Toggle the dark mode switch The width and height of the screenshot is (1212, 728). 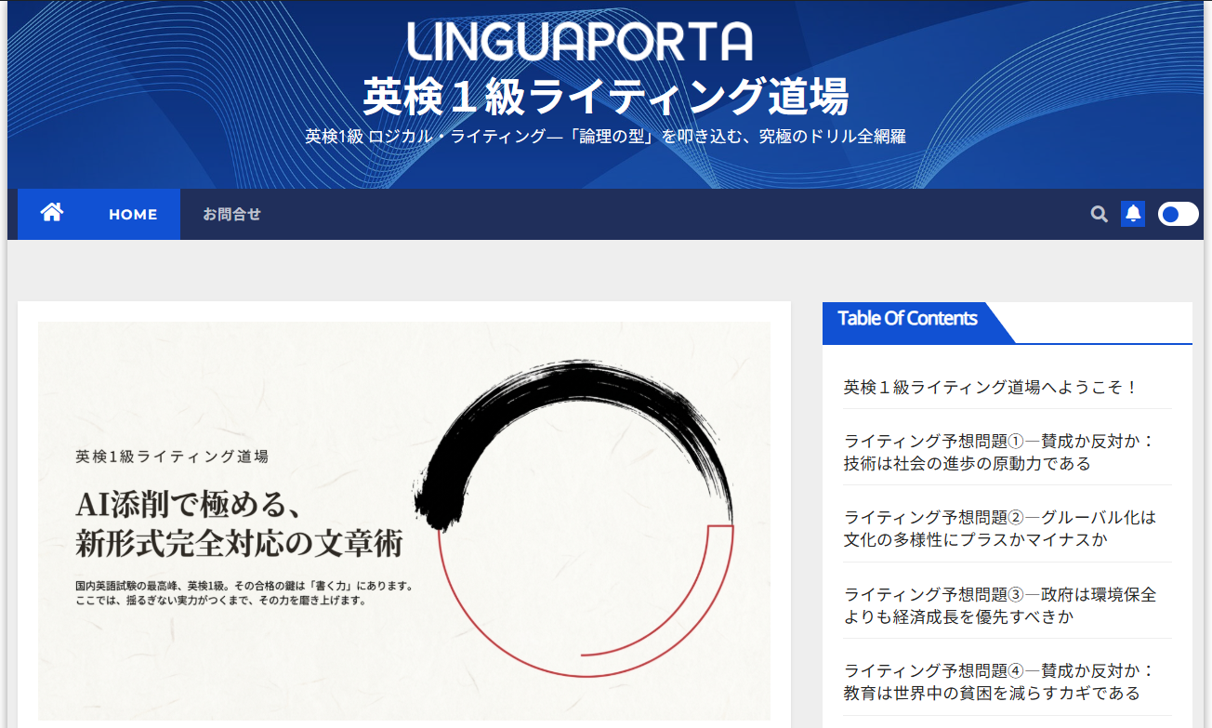tap(1178, 215)
